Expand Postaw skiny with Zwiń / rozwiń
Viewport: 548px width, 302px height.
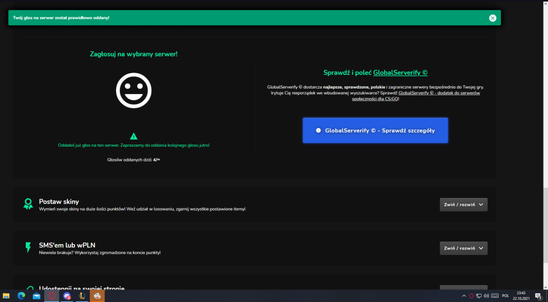click(x=464, y=205)
